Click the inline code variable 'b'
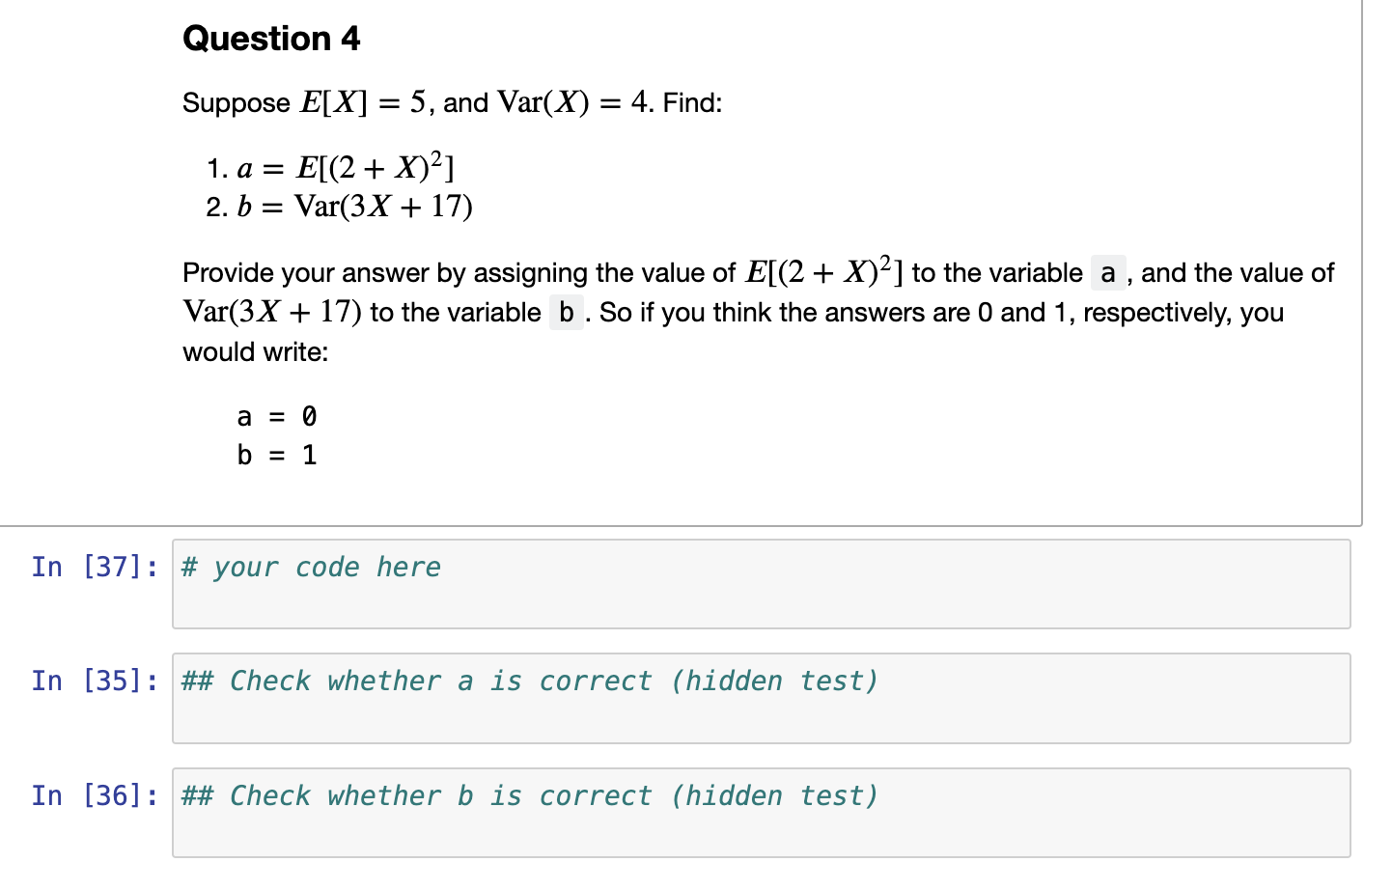 pos(567,313)
